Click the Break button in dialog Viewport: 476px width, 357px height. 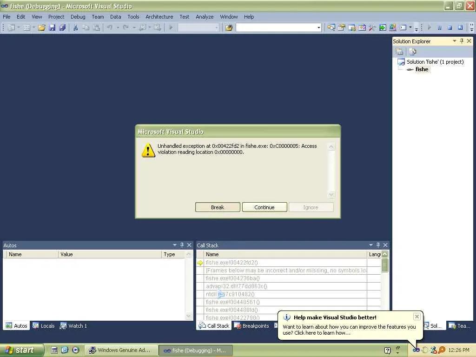pos(218,207)
